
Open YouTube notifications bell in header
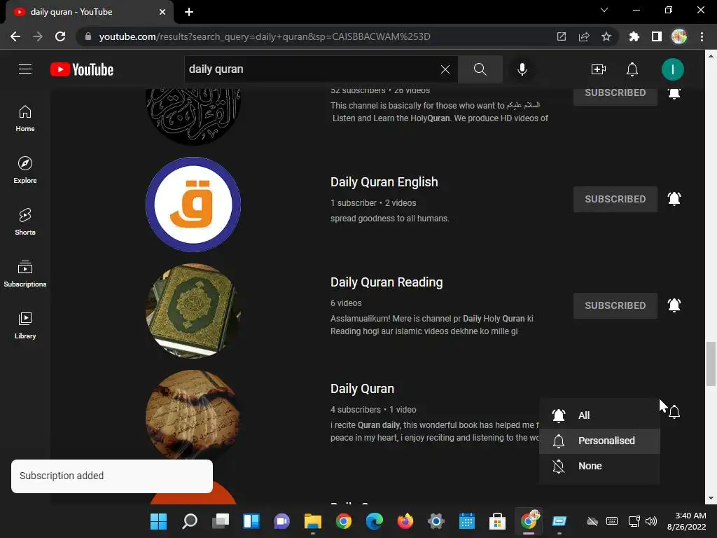coord(632,69)
